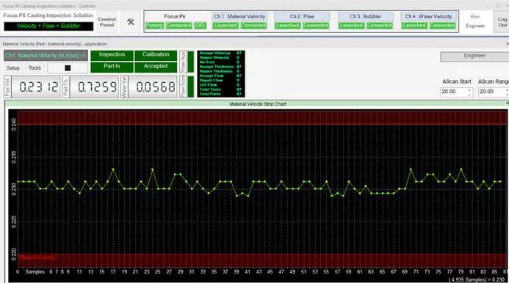The height and width of the screenshot is (283, 509).
Task: Open the Setup menu
Action: coord(13,67)
